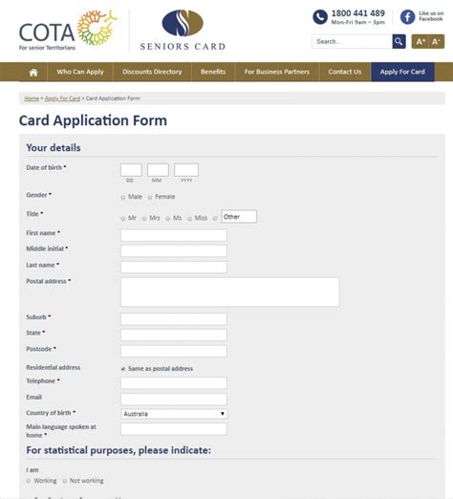Click the search magnifier icon
Screen dimensions: 453x499
[x=399, y=41]
